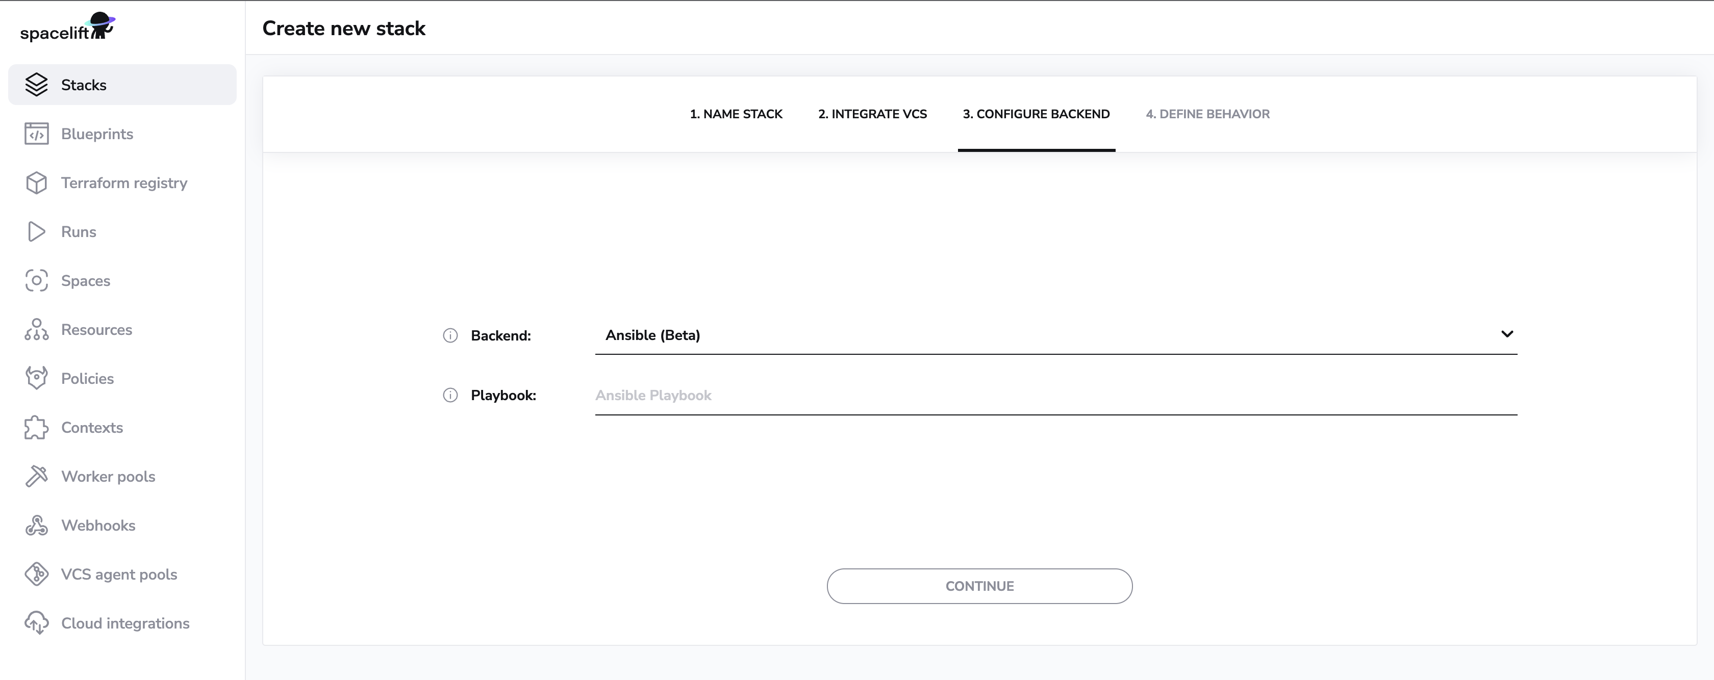
Task: Click the Runs play-triangle icon
Action: click(37, 231)
